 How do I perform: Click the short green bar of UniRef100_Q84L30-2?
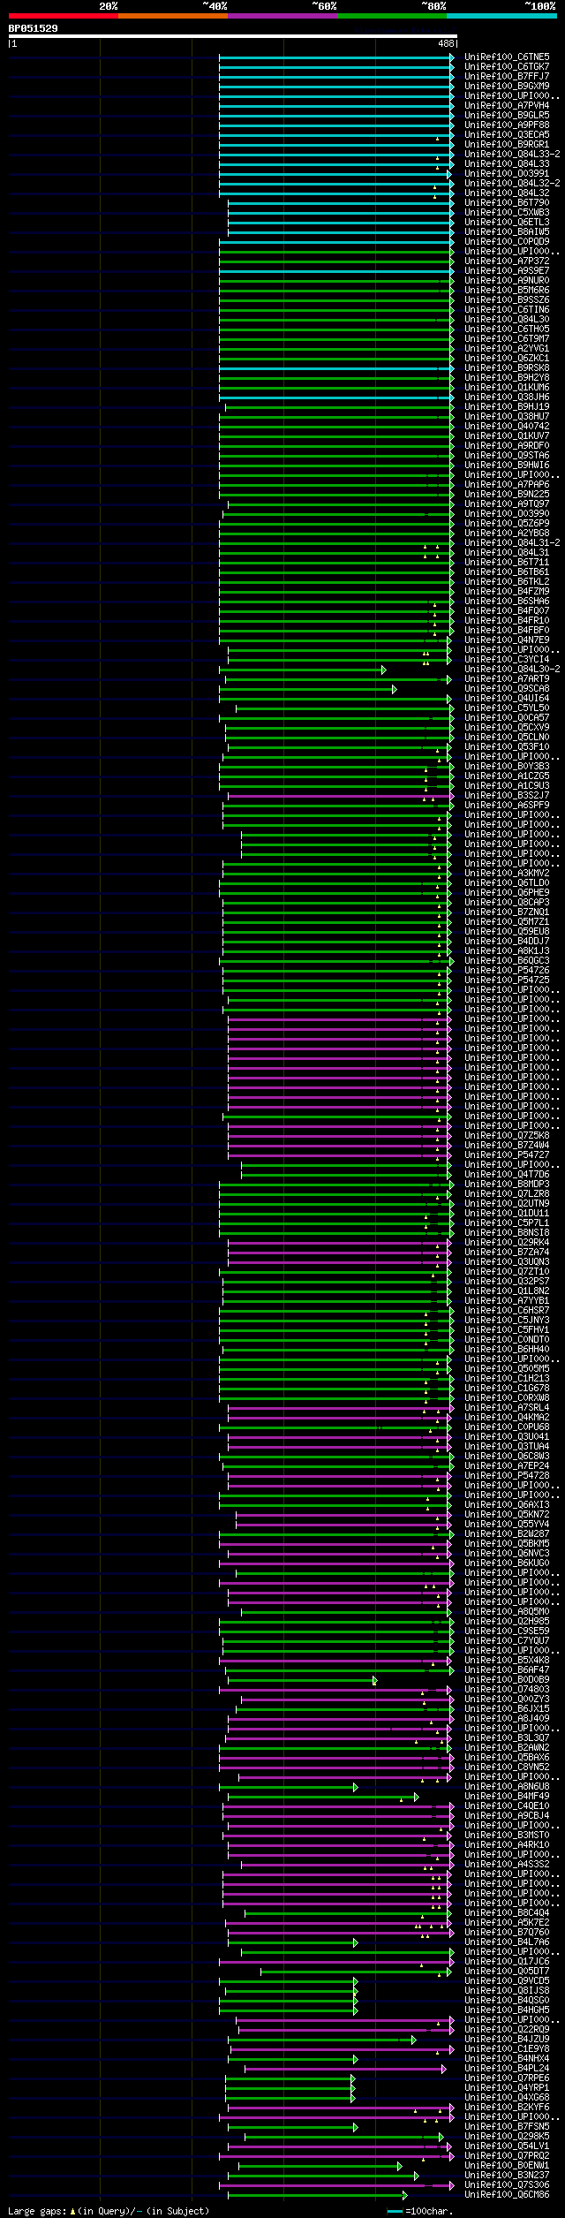click(303, 670)
